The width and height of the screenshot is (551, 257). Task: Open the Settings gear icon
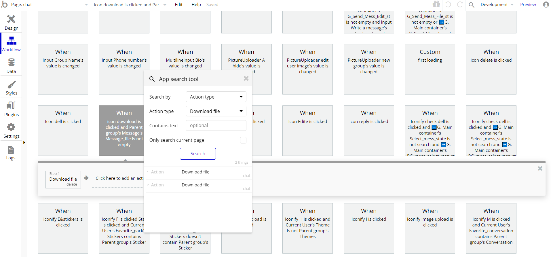tap(11, 127)
